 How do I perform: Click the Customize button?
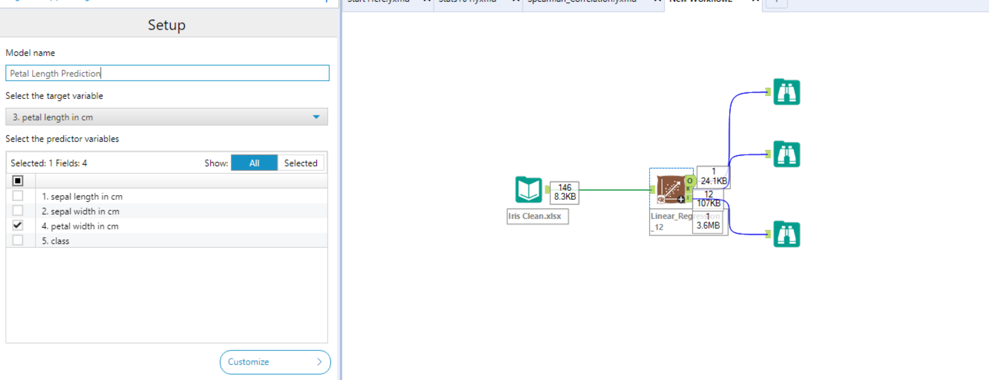tap(275, 362)
